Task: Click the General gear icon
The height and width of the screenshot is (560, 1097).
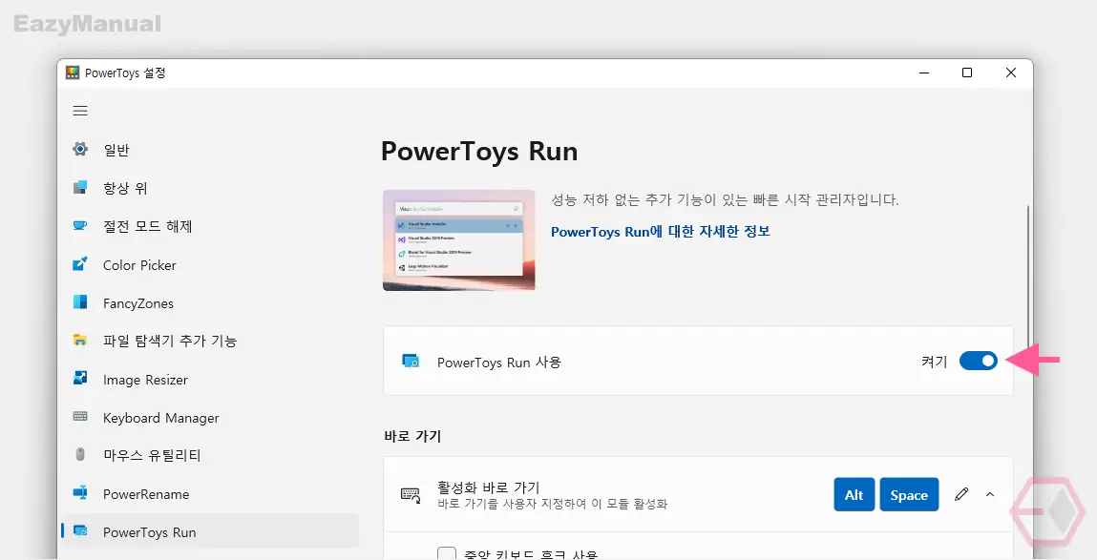Action: [x=80, y=149]
